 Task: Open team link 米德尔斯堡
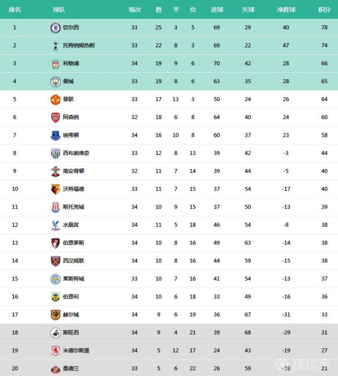coord(76,351)
